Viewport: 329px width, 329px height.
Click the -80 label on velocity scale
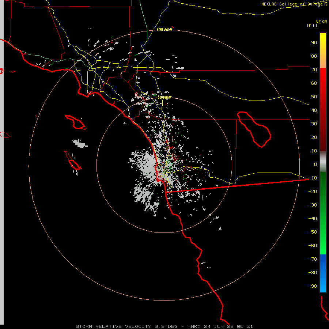point(313,273)
